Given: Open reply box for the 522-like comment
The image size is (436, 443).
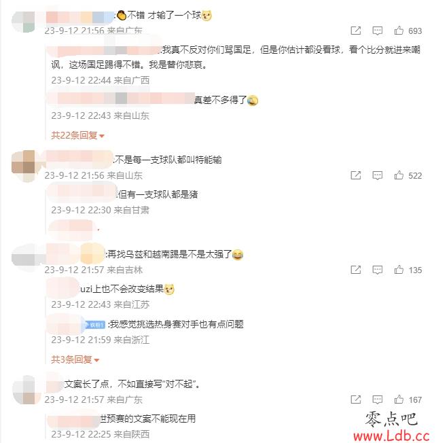Looking at the screenshot, I should pos(378,175).
